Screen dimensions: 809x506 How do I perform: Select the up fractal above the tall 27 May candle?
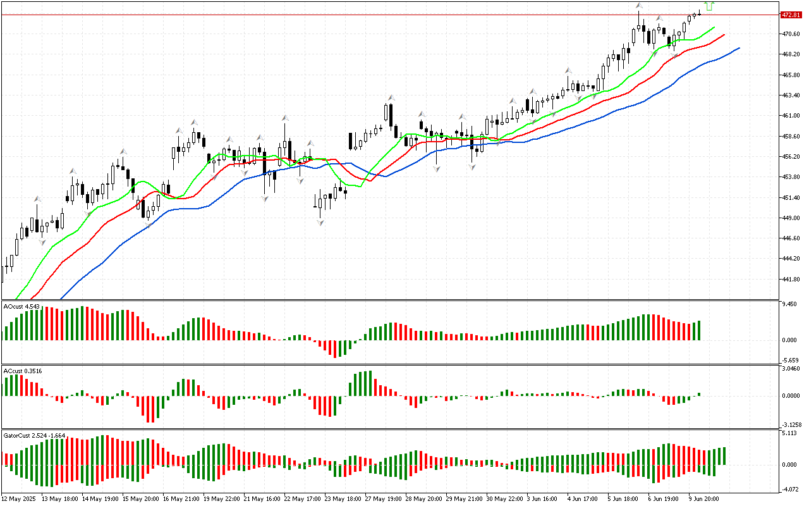pos(391,98)
